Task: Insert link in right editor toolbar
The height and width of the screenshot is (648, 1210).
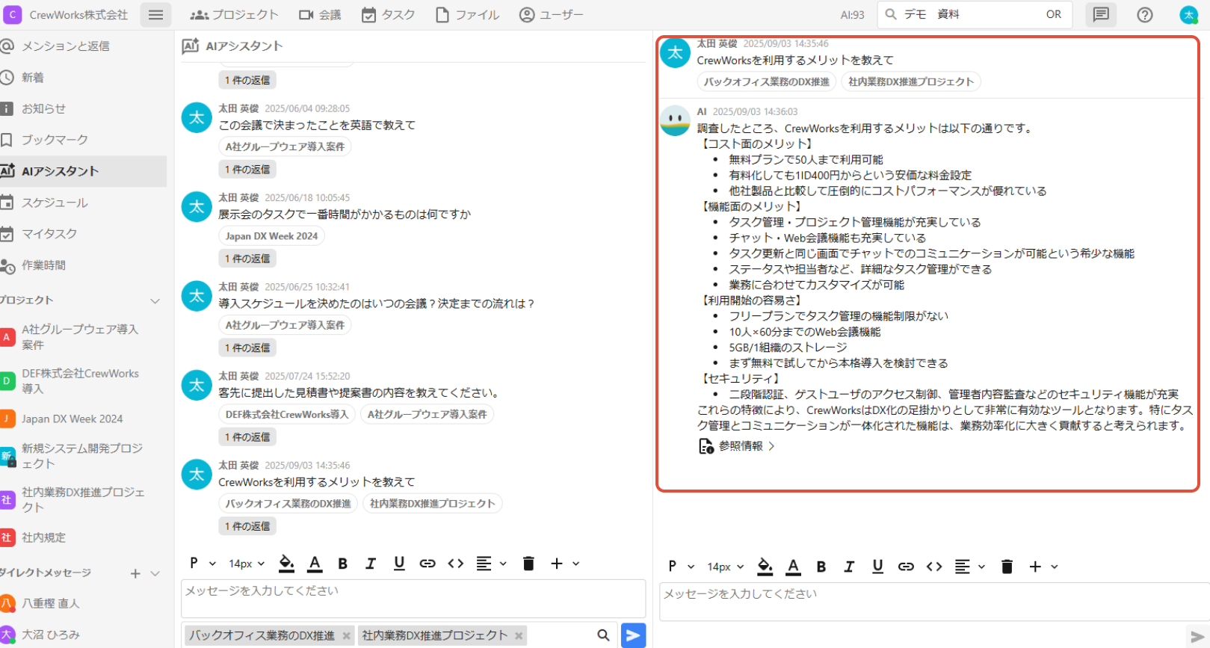Action: pyautogui.click(x=906, y=567)
